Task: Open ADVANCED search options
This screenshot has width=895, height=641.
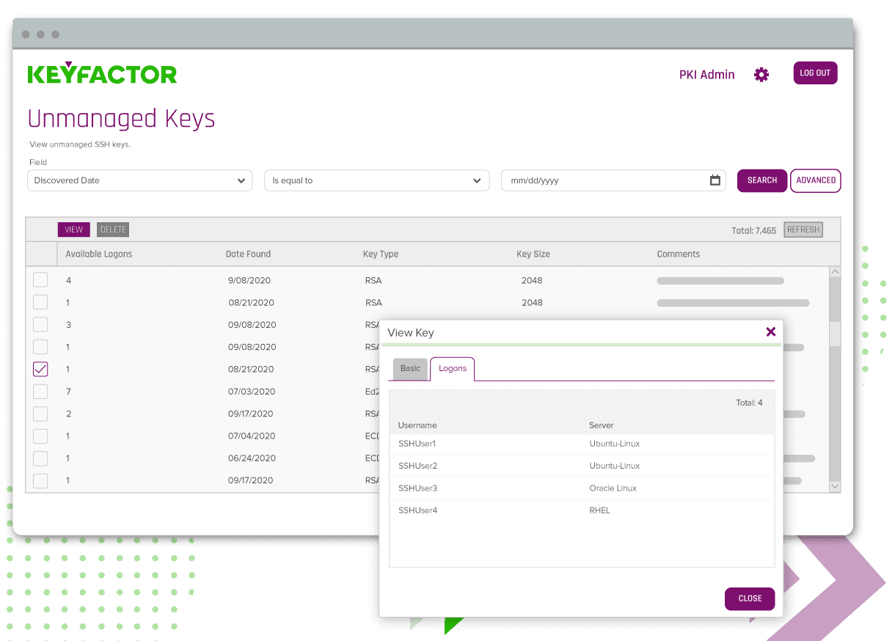Action: coord(816,180)
